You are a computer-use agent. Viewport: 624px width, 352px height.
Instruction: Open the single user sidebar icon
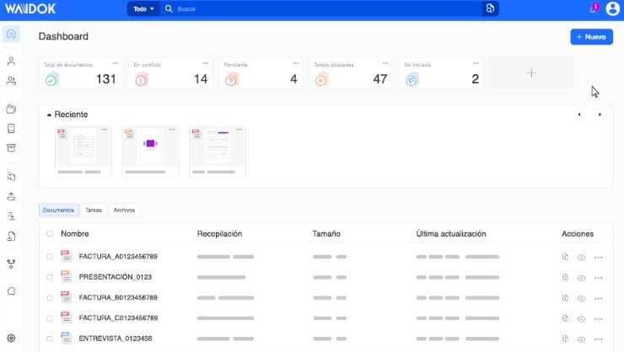pos(11,61)
